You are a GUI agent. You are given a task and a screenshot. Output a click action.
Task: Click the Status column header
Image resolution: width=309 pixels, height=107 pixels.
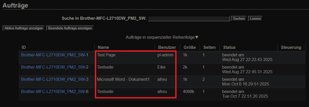click(229, 48)
